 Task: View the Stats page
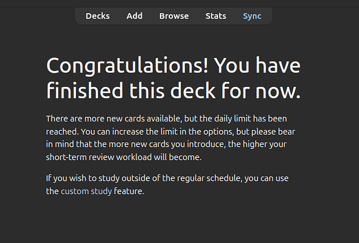(215, 16)
